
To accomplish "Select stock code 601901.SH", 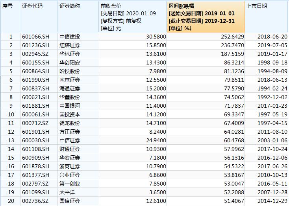I will (36, 132).
